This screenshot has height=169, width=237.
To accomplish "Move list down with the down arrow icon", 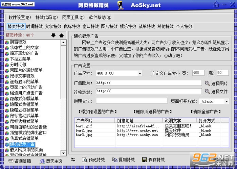I will (x=53, y=35).
